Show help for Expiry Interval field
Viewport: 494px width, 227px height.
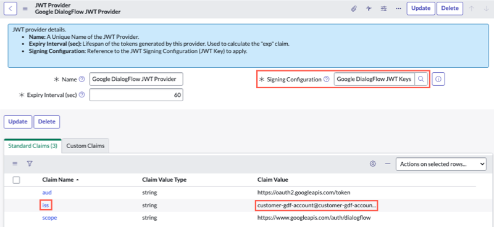point(82,95)
